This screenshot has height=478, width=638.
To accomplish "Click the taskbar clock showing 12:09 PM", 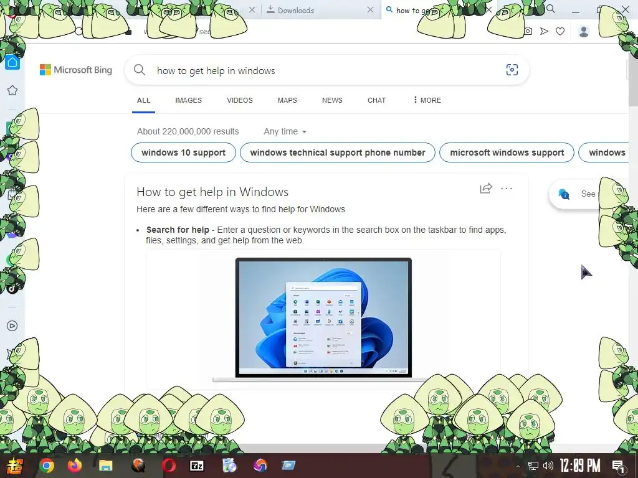I will point(580,466).
